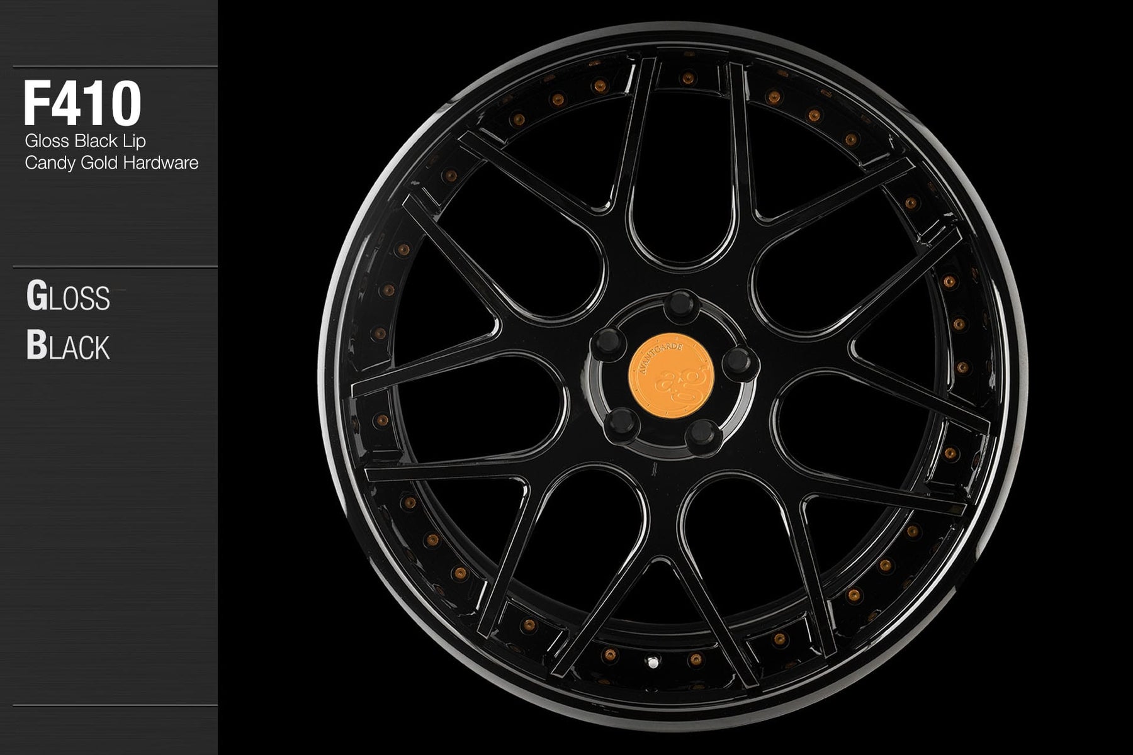This screenshot has height=755, width=1133.
Task: Click the F410 model heading
Action: point(82,104)
